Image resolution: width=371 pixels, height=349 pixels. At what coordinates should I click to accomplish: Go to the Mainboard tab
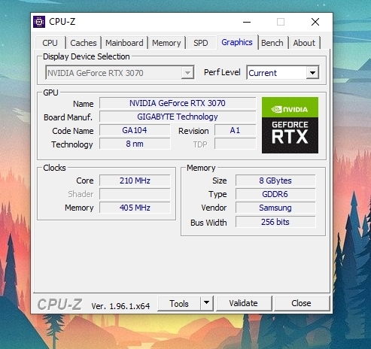(x=124, y=43)
